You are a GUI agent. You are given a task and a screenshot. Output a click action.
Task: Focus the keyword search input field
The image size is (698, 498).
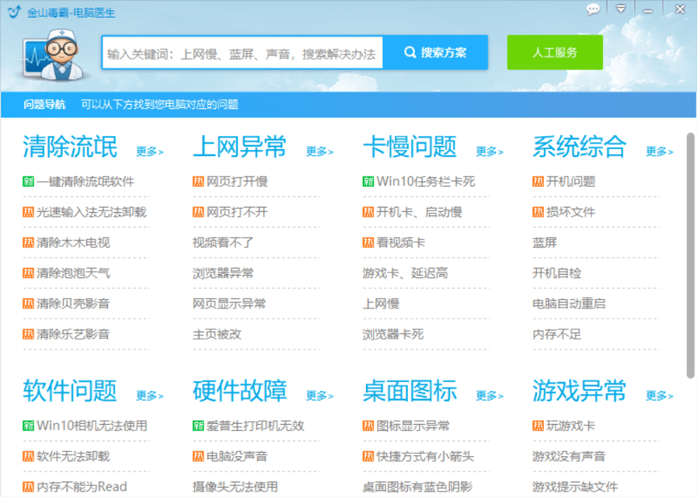[x=242, y=53]
